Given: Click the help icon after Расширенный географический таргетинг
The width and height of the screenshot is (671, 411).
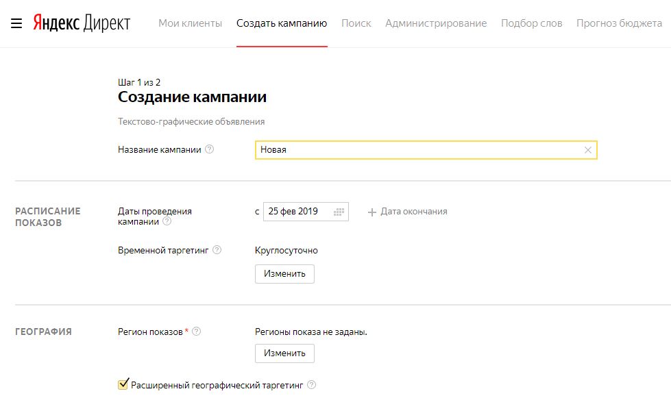Looking at the screenshot, I should [313, 385].
